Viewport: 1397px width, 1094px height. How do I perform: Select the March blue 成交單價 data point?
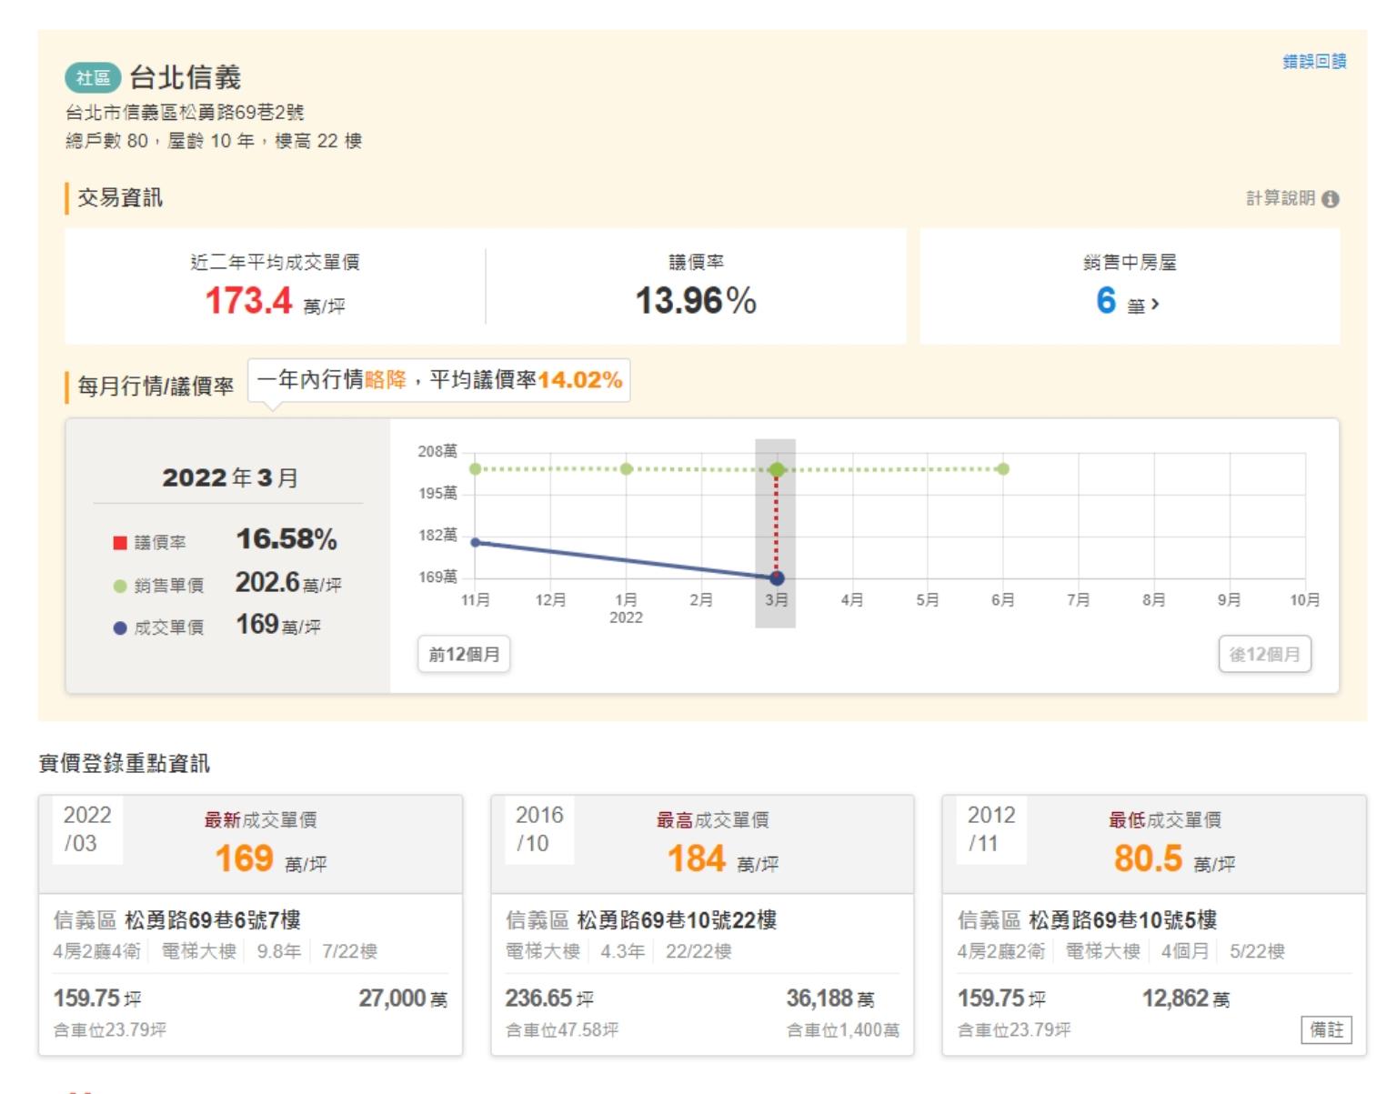pos(777,578)
